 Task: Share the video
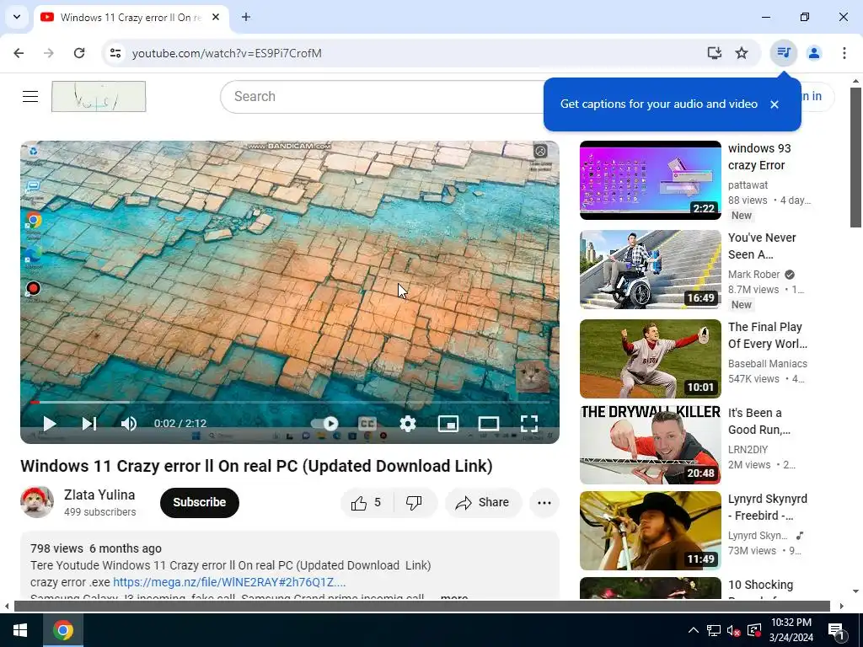[x=483, y=502]
